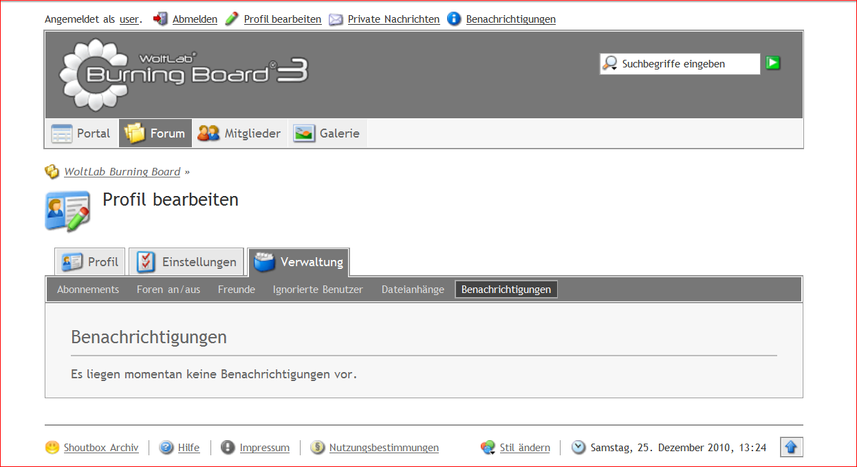Open the Galerie section

(327, 133)
